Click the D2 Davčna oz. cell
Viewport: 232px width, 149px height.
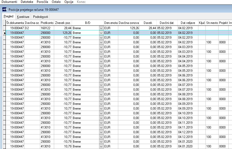point(32,28)
